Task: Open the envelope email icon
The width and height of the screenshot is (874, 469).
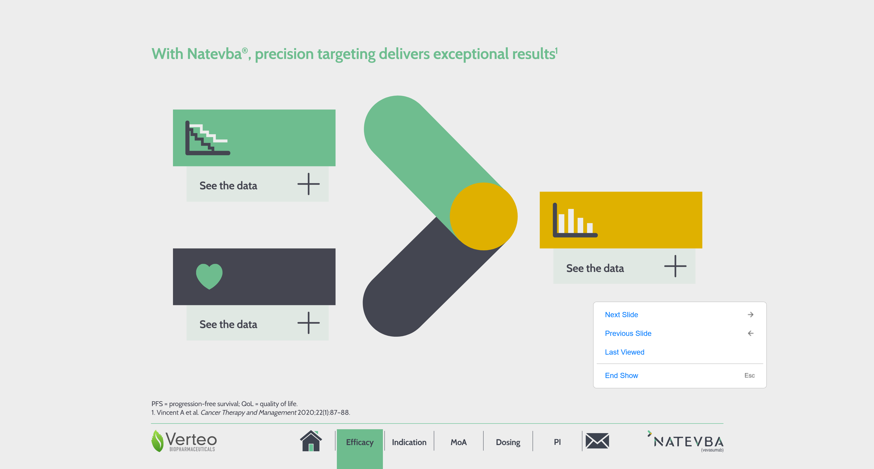Action: [597, 441]
